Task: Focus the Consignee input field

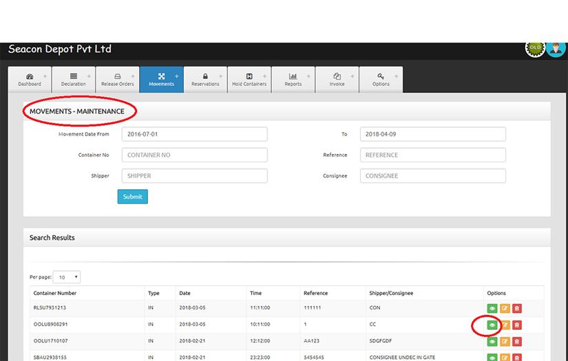Action: coord(433,176)
